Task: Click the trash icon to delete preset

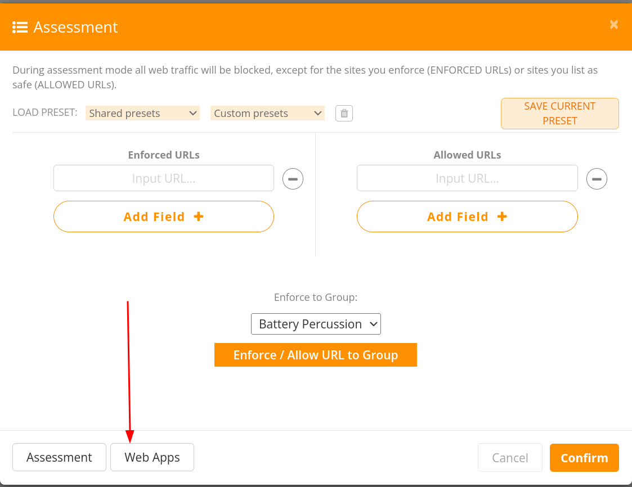Action: coord(344,113)
